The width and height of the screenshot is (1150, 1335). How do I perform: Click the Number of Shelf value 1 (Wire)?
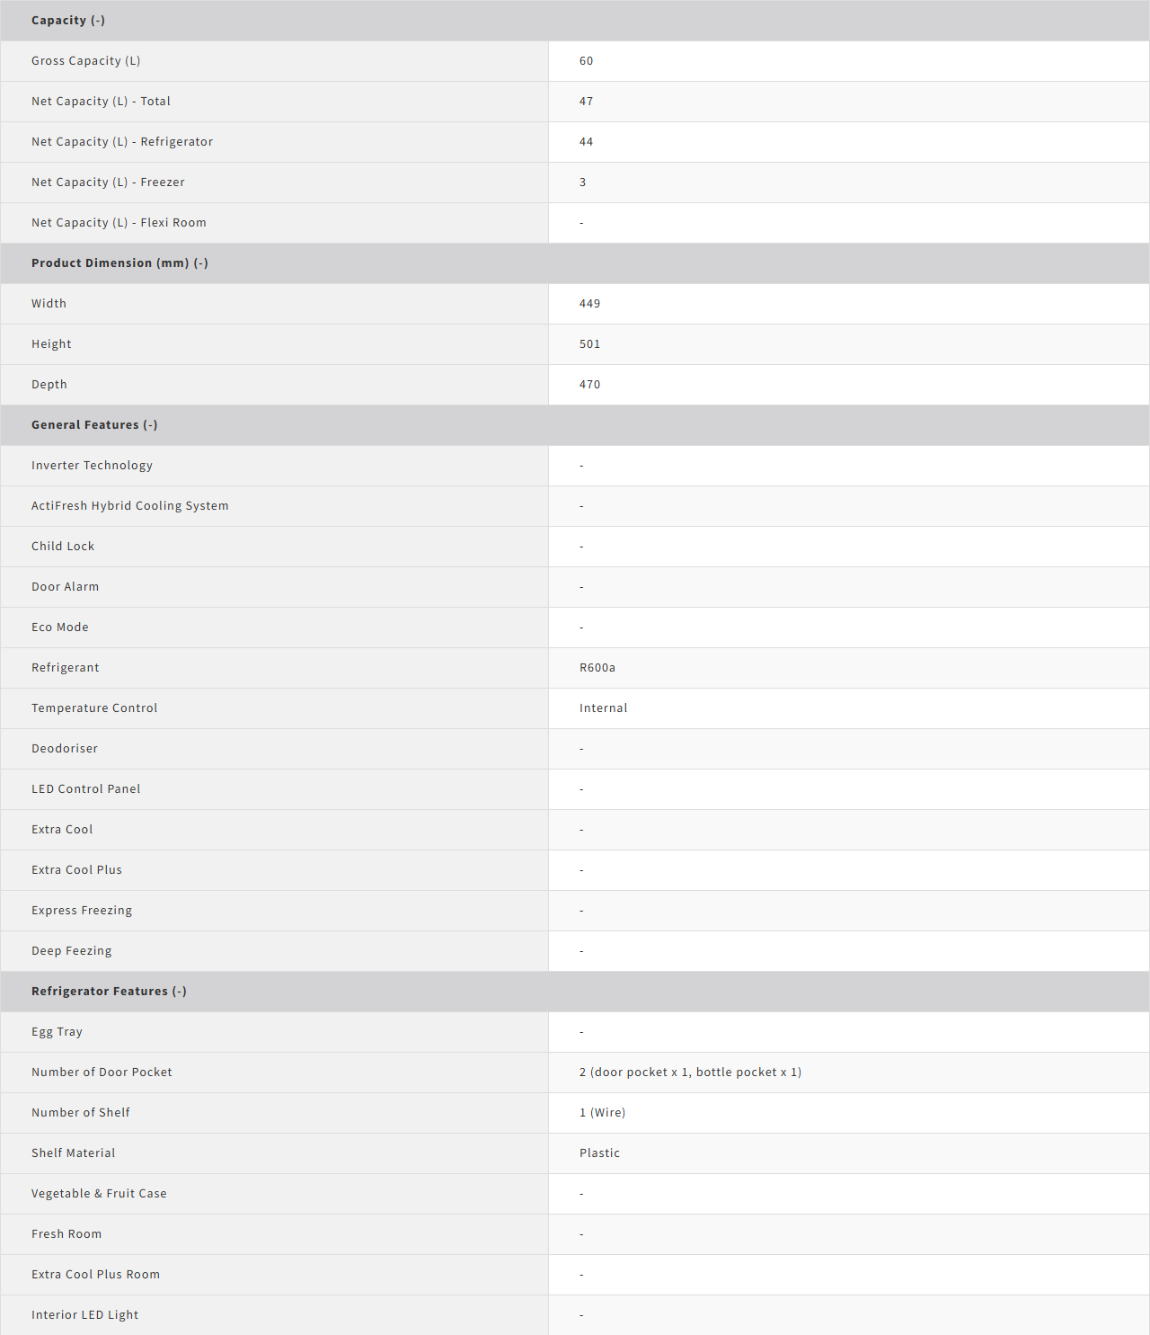[602, 1113]
